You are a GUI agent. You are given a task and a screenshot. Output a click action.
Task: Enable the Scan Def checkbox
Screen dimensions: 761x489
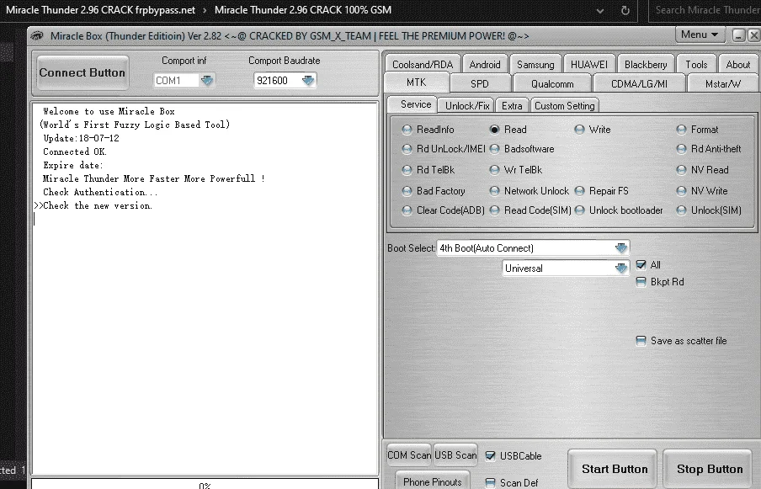coord(490,483)
